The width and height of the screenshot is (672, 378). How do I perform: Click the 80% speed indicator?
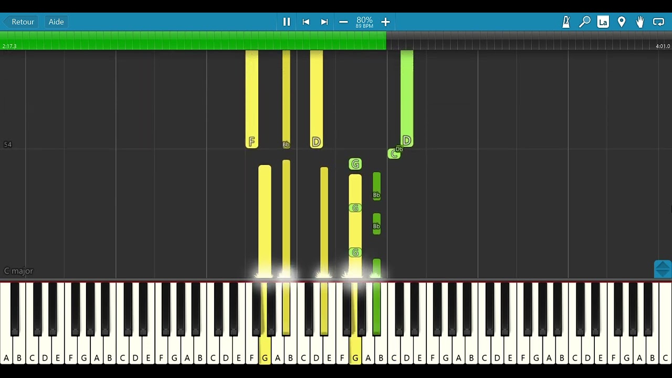click(364, 20)
